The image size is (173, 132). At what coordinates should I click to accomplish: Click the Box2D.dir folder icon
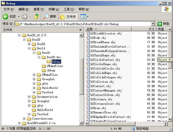click(x=44, y=57)
